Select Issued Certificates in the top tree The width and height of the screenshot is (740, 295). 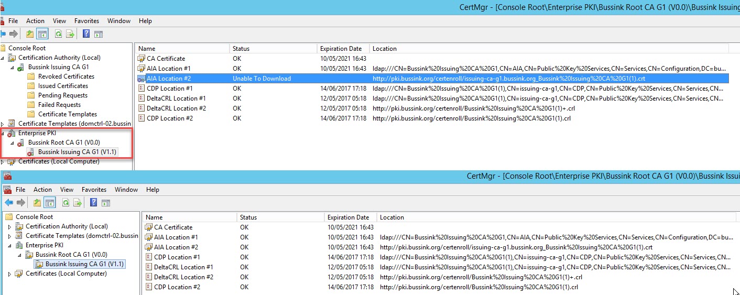pyautogui.click(x=63, y=86)
